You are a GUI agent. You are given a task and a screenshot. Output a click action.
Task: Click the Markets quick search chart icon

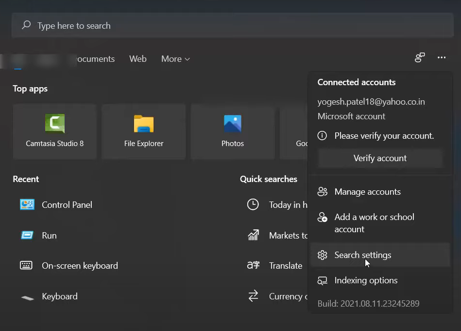pos(253,236)
